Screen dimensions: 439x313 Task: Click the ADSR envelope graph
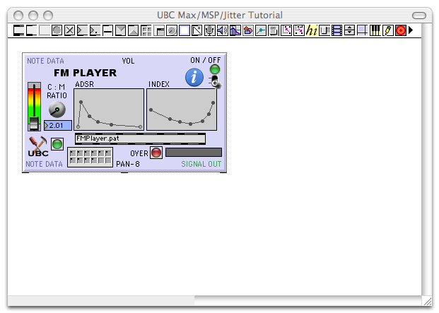click(x=109, y=110)
